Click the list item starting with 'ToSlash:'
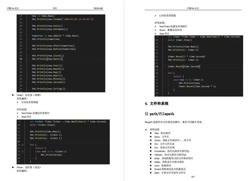Image resolution: width=251 pixels, height=181 pixels. (x=170, y=155)
